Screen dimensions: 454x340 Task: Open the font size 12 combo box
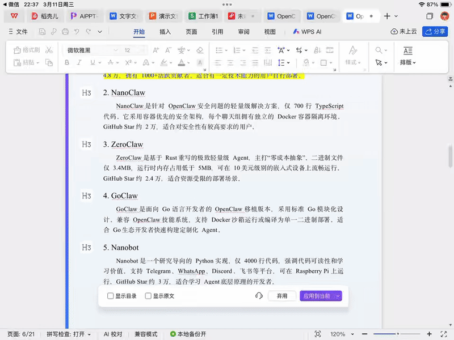[134, 50]
